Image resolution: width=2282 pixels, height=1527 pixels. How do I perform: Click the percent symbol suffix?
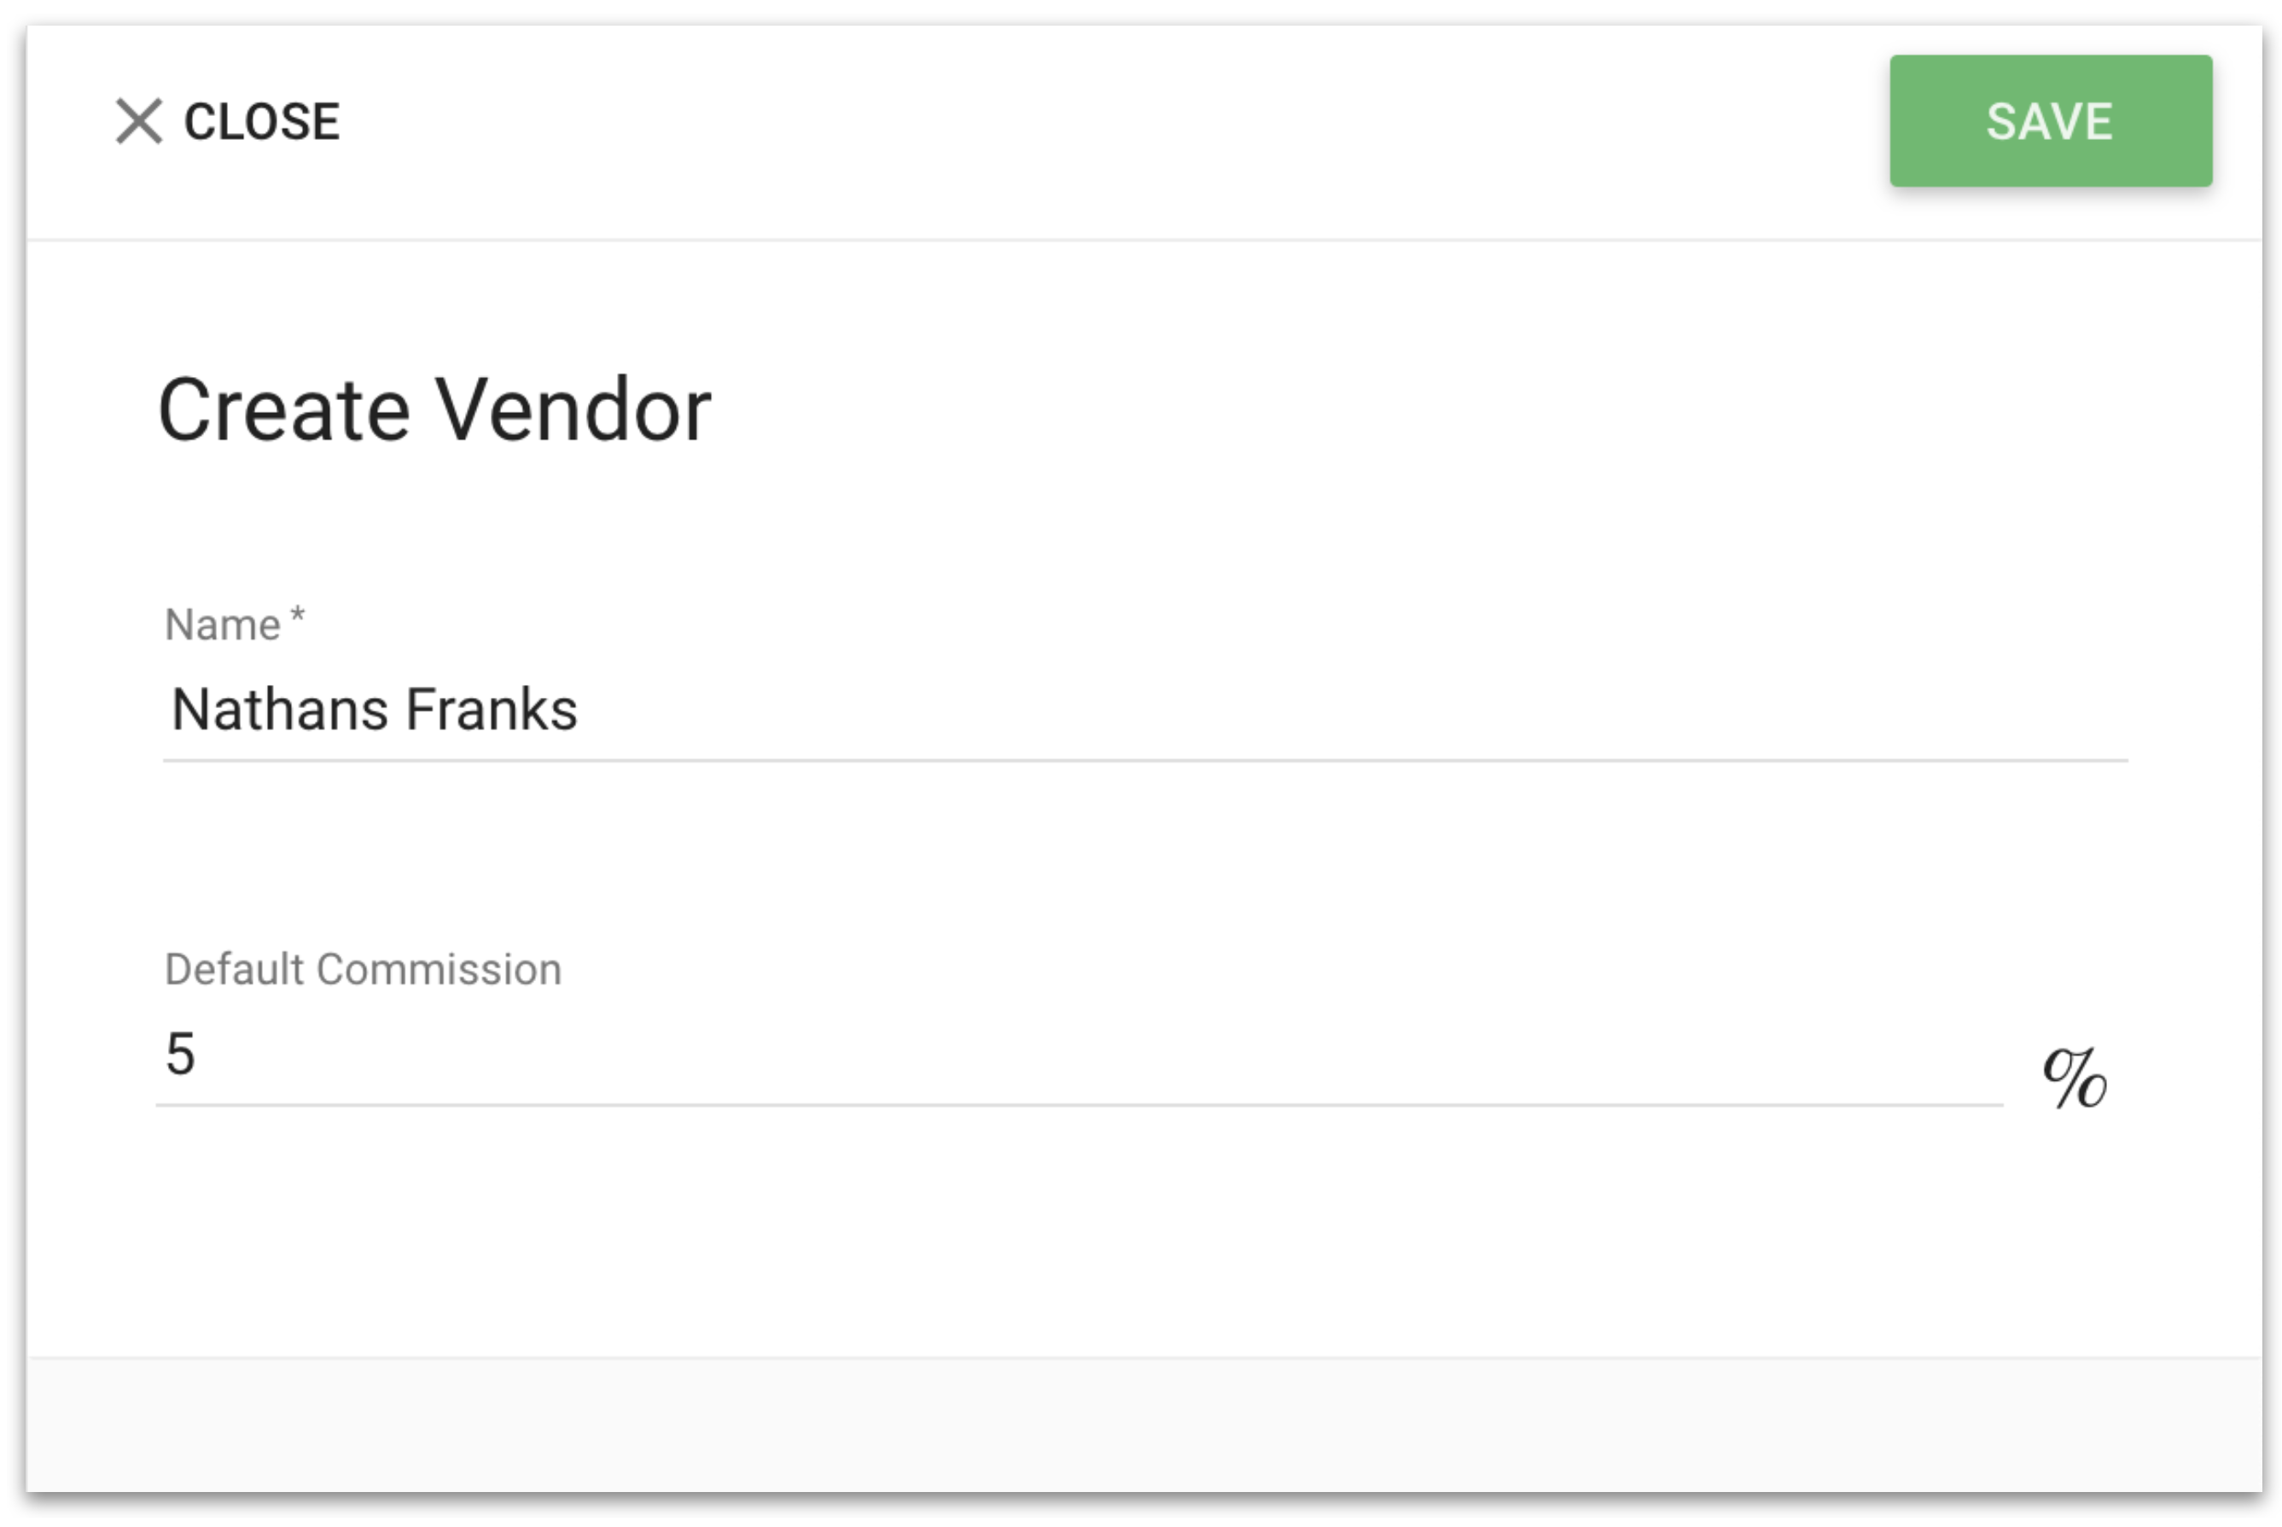pos(2075,1078)
